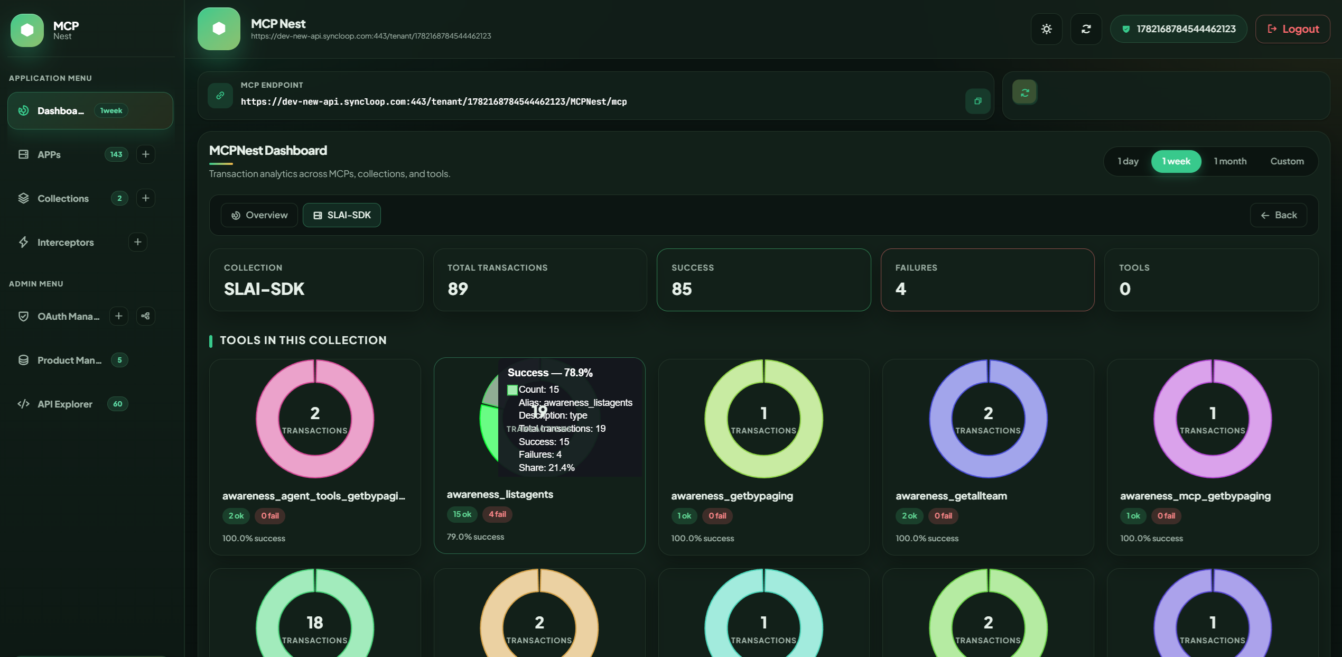This screenshot has height=657, width=1342.
Task: Log out using the Logout button
Action: 1292,29
